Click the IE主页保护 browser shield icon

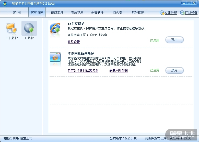pos(55,29)
